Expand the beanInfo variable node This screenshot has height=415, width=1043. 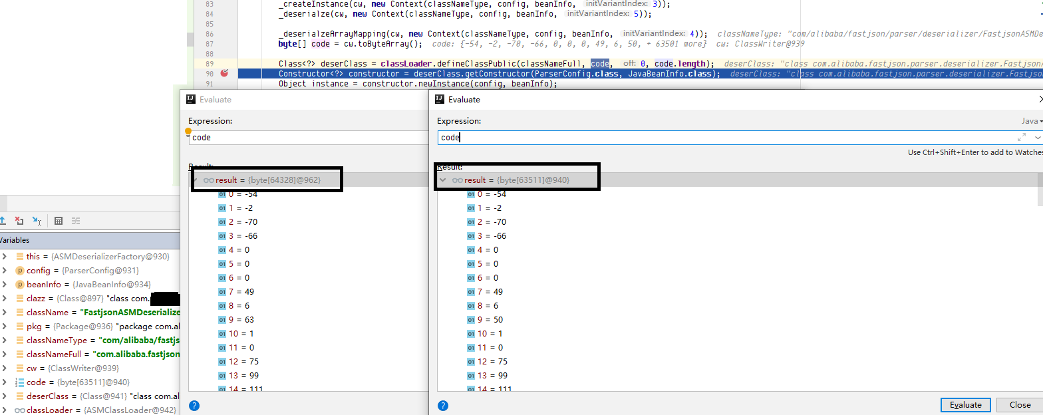click(x=4, y=285)
